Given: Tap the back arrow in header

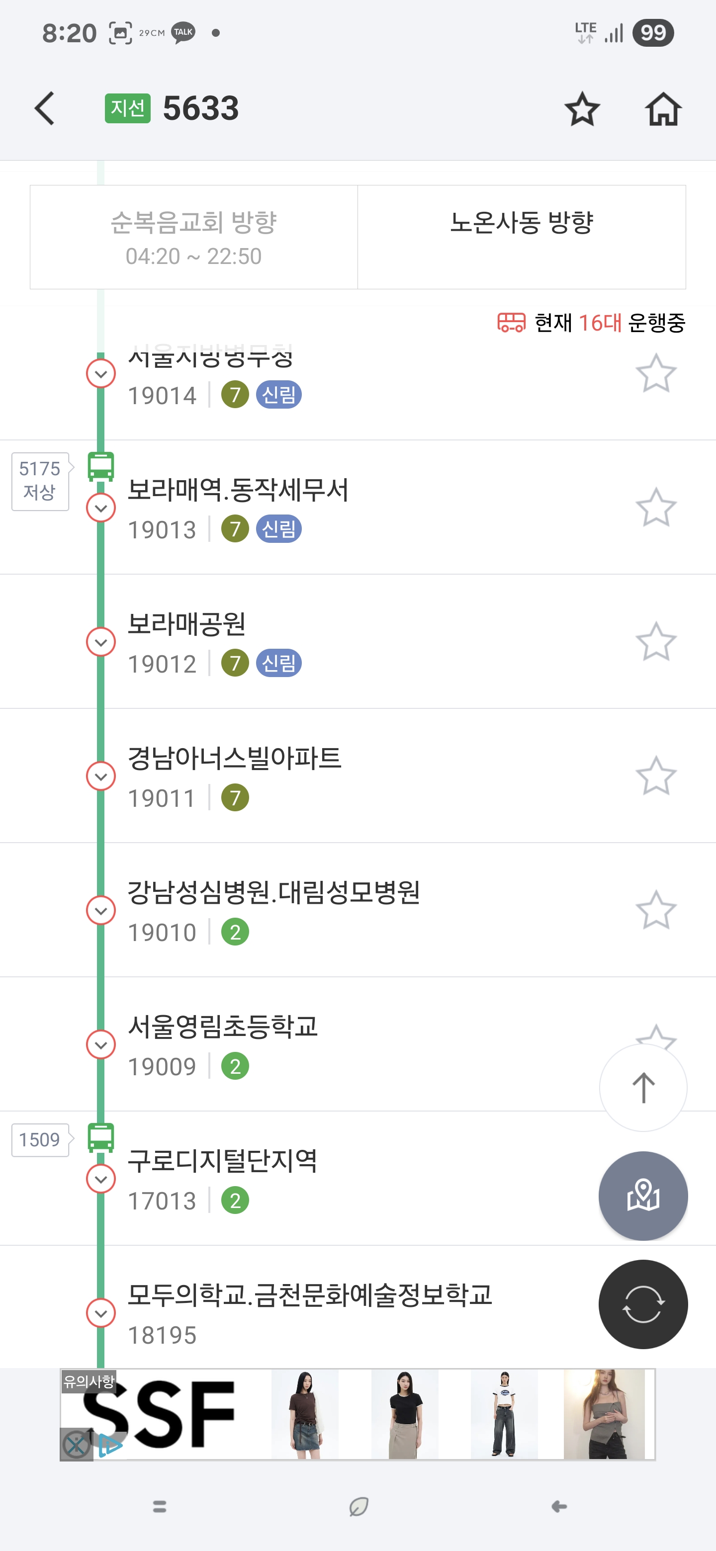Looking at the screenshot, I should coord(45,109).
